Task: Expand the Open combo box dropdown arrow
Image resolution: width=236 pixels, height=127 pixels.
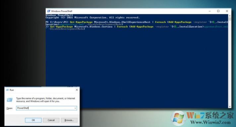Action: coord(75,108)
